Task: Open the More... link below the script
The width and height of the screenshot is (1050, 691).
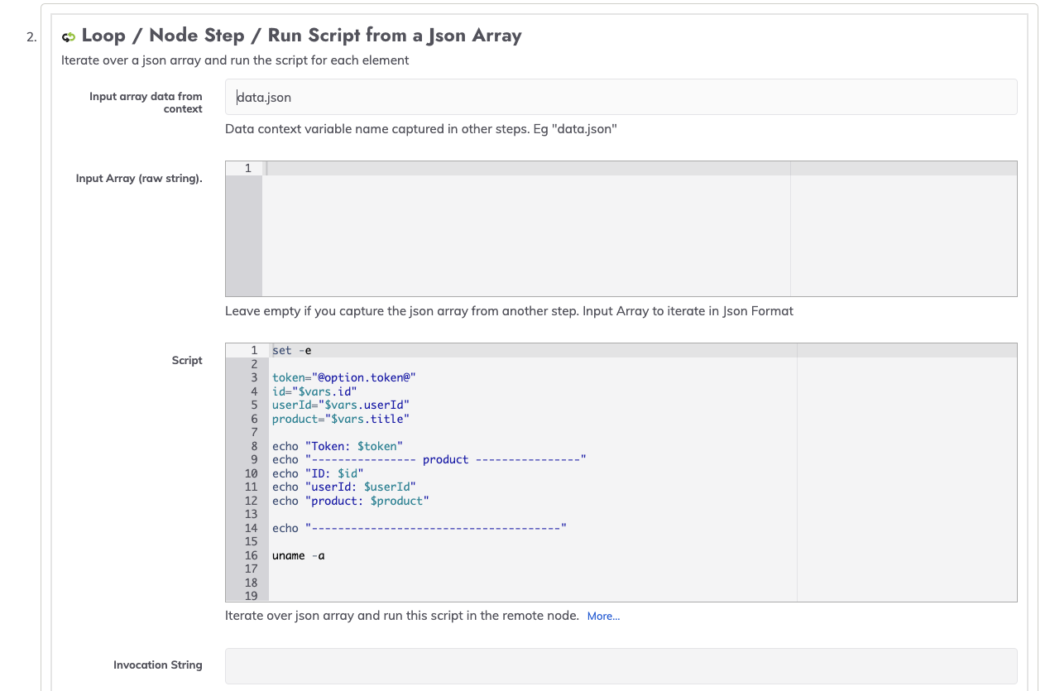Action: pyautogui.click(x=603, y=616)
